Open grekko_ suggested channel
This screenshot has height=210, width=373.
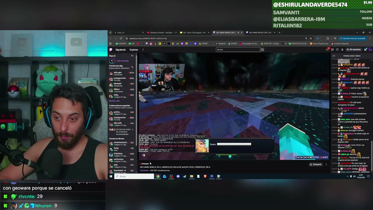tap(122, 113)
